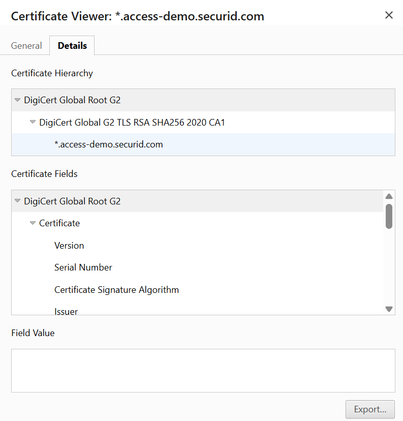This screenshot has height=421, width=403.
Task: Close the Certificate Viewer dialog
Action: coord(389,15)
